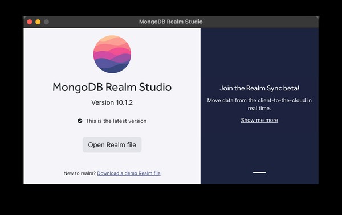This screenshot has height=215, width=342.
Task: Click the Version 10.1.2 text
Action: [x=112, y=102]
